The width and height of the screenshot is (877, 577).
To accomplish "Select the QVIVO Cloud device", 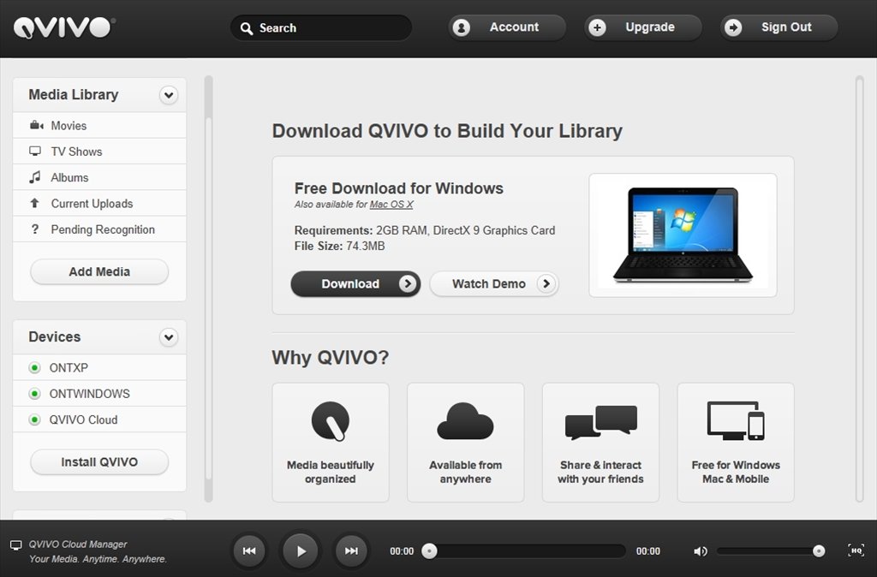I will [99, 419].
